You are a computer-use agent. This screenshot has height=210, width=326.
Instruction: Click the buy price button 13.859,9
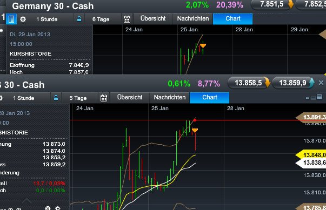click(293, 83)
